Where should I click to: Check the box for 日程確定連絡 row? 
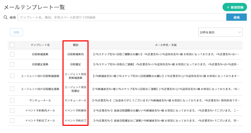[12, 64]
